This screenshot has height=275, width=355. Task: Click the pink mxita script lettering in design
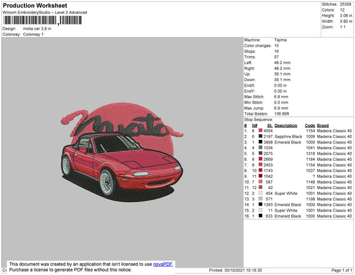[123, 126]
